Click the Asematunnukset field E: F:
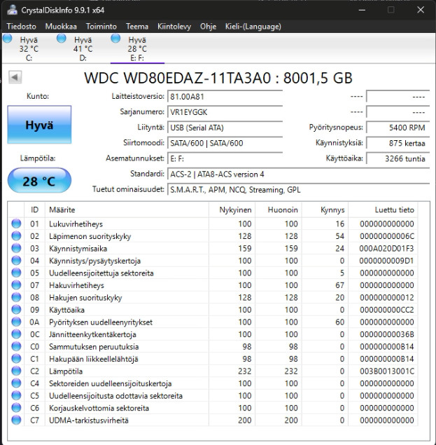This screenshot has height=445, width=436. tap(225, 158)
